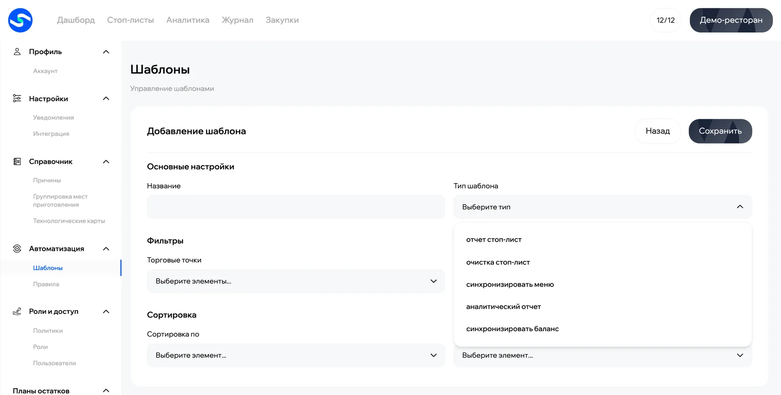The image size is (781, 395).
Task: Click the Настройки sliders icon
Action: tap(17, 98)
